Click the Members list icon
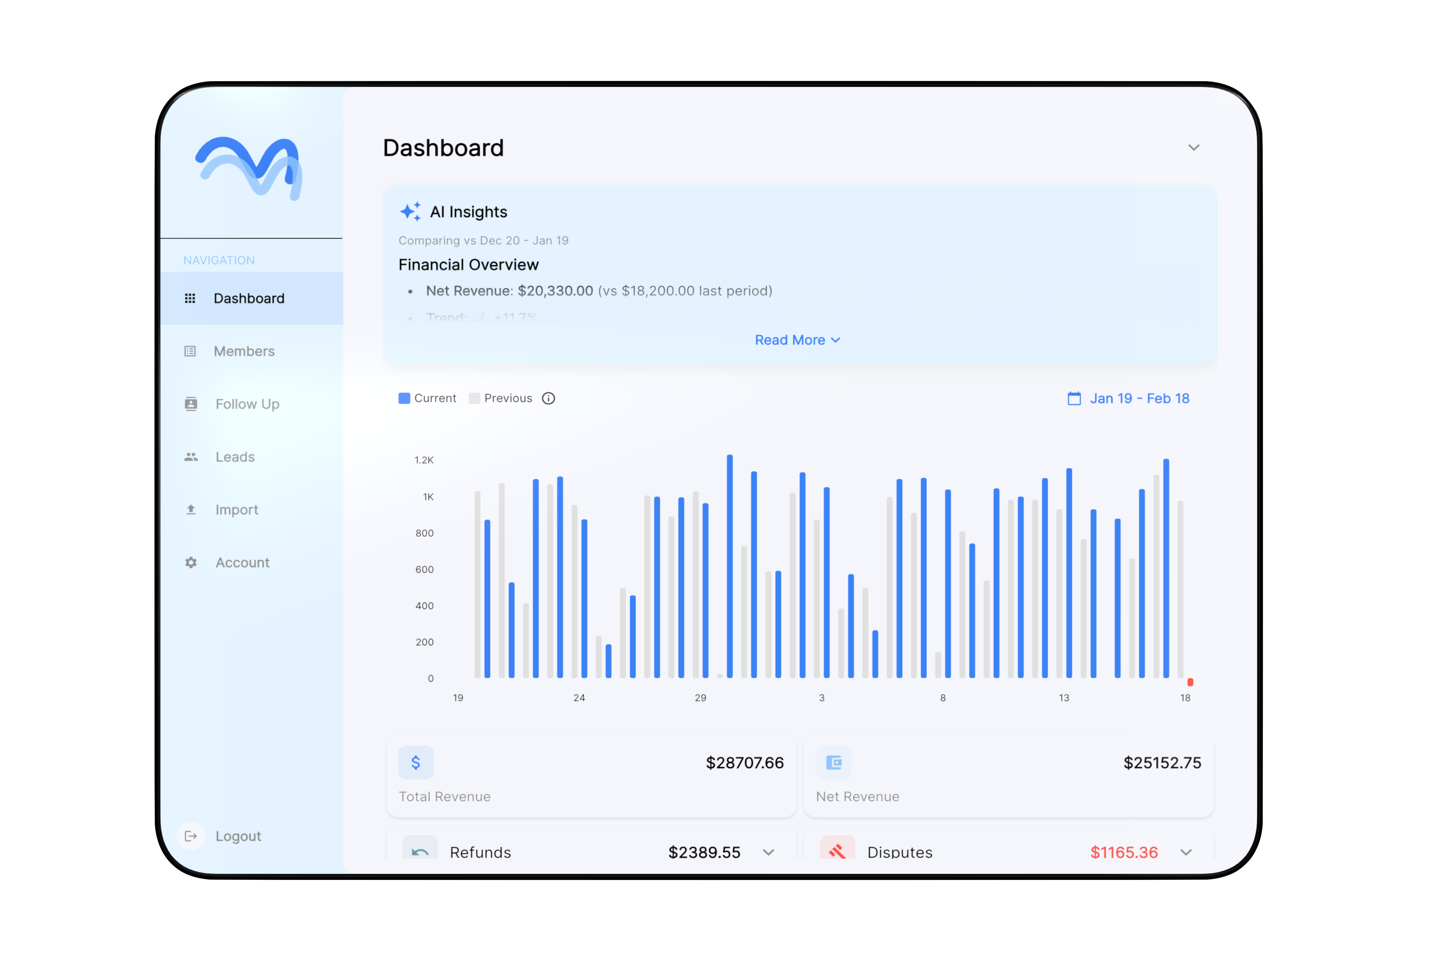This screenshot has height=967, width=1430. click(190, 352)
